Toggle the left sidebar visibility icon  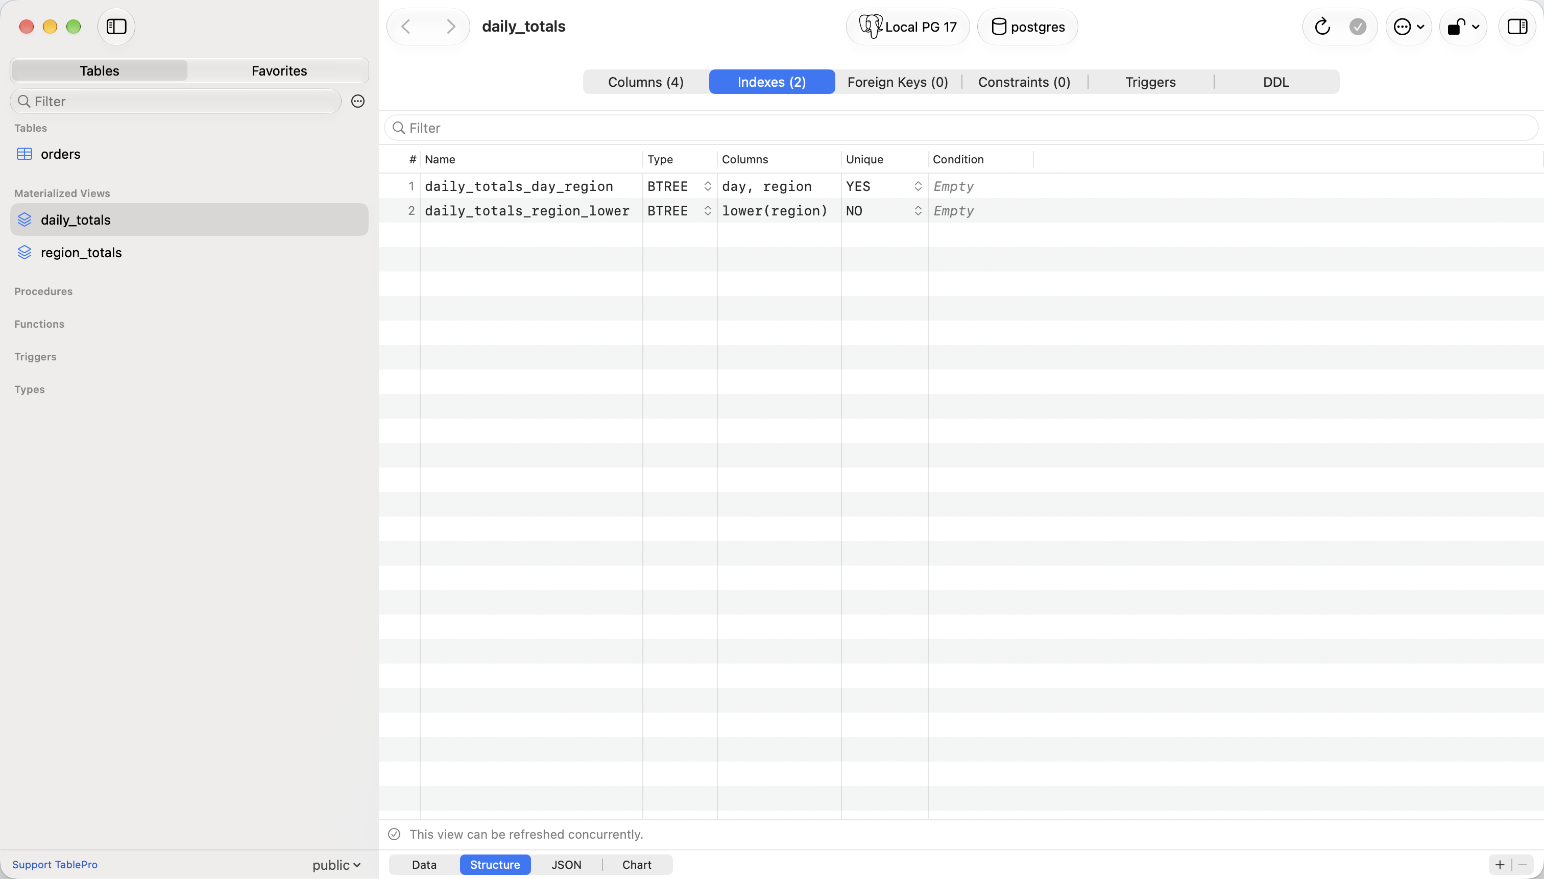[x=116, y=27]
